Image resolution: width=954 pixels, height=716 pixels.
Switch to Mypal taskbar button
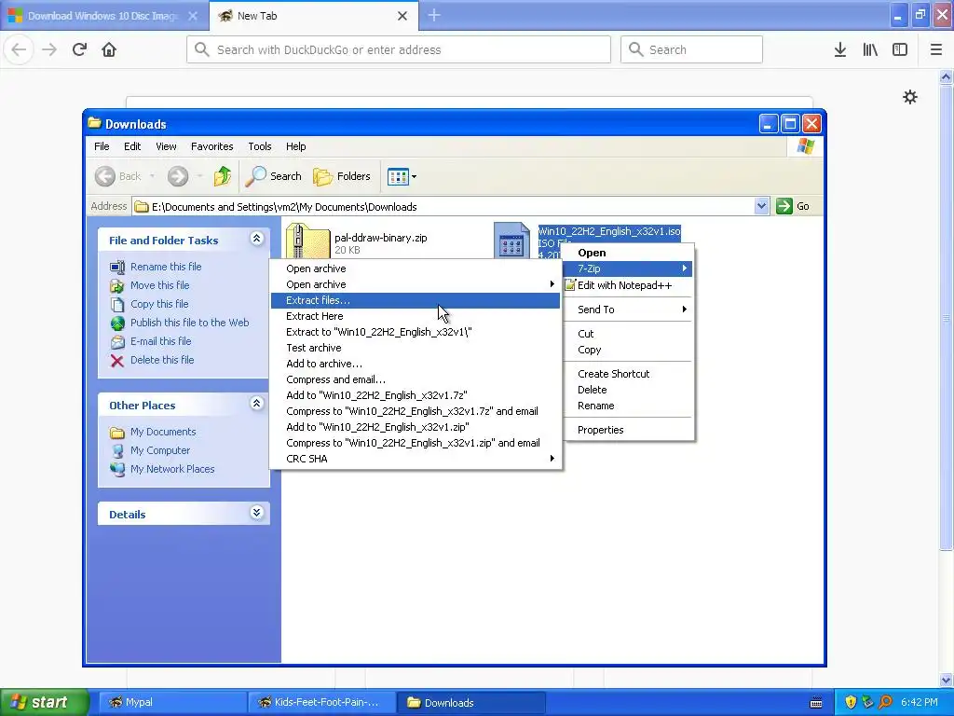point(172,702)
